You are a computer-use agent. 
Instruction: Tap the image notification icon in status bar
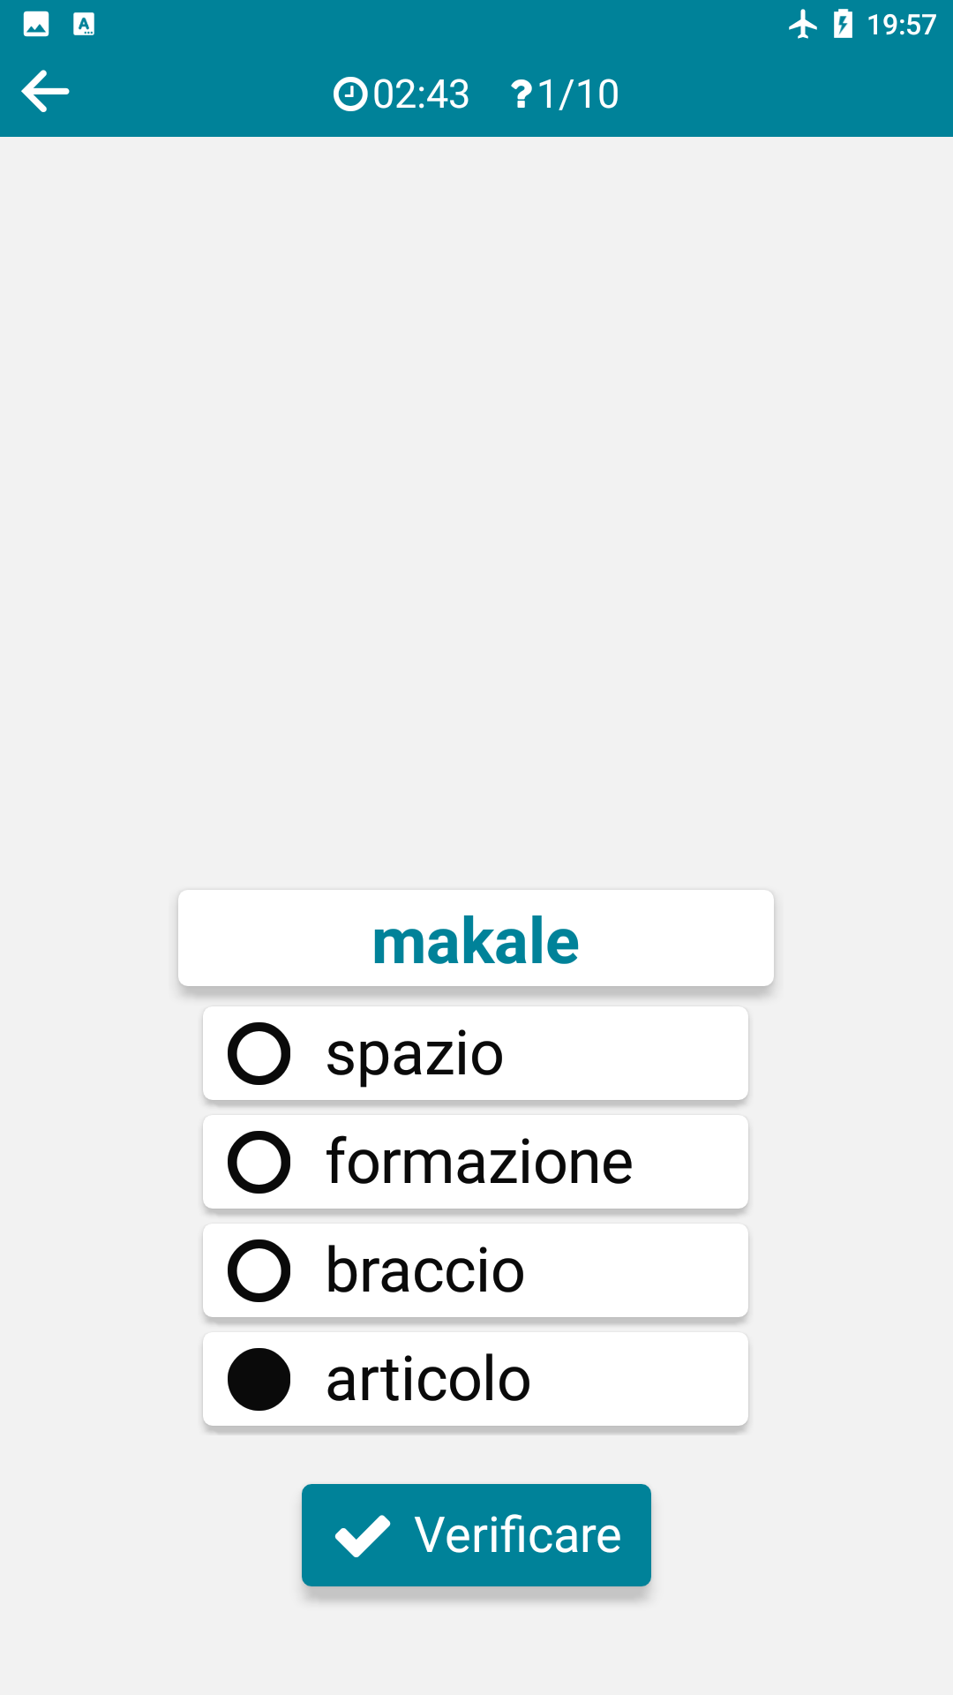pos(36,24)
